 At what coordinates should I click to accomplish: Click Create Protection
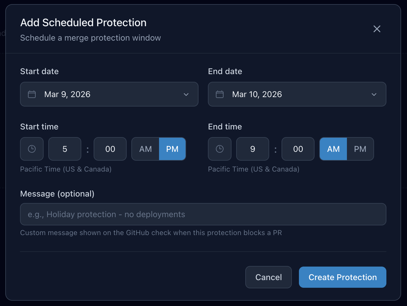[342, 277]
